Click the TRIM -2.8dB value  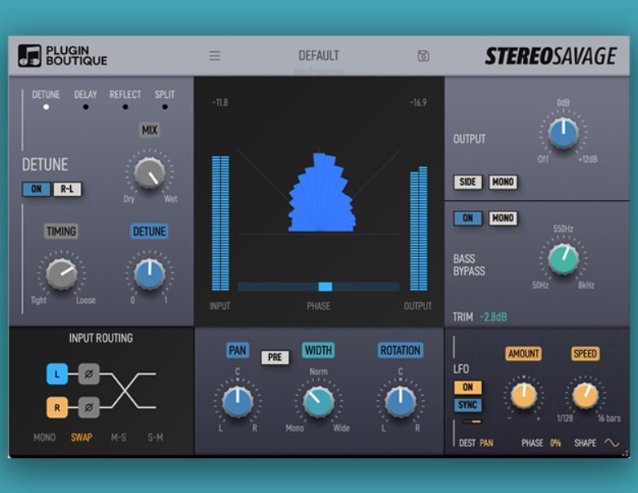coord(494,317)
